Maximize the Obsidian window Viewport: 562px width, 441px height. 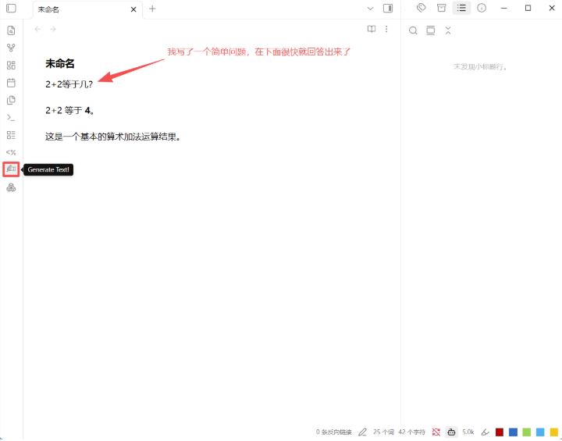coord(528,9)
